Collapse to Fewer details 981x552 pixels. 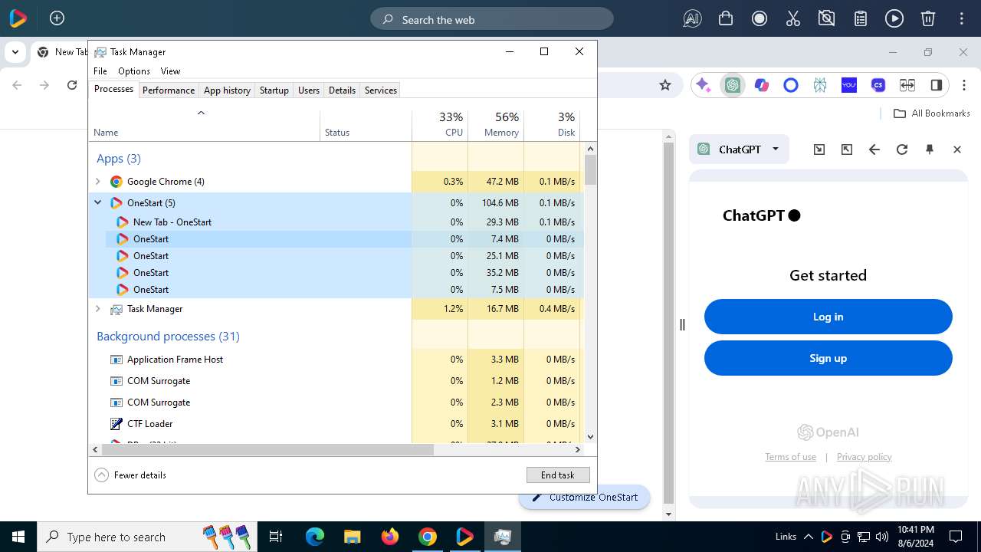tap(130, 475)
